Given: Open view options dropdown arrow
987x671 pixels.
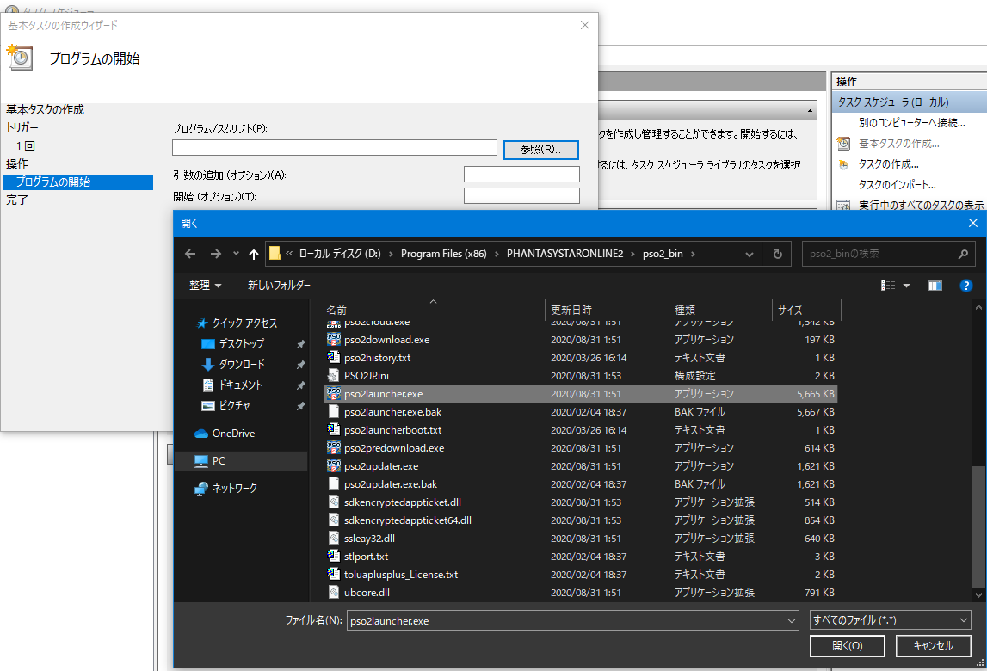Looking at the screenshot, I should click(906, 286).
